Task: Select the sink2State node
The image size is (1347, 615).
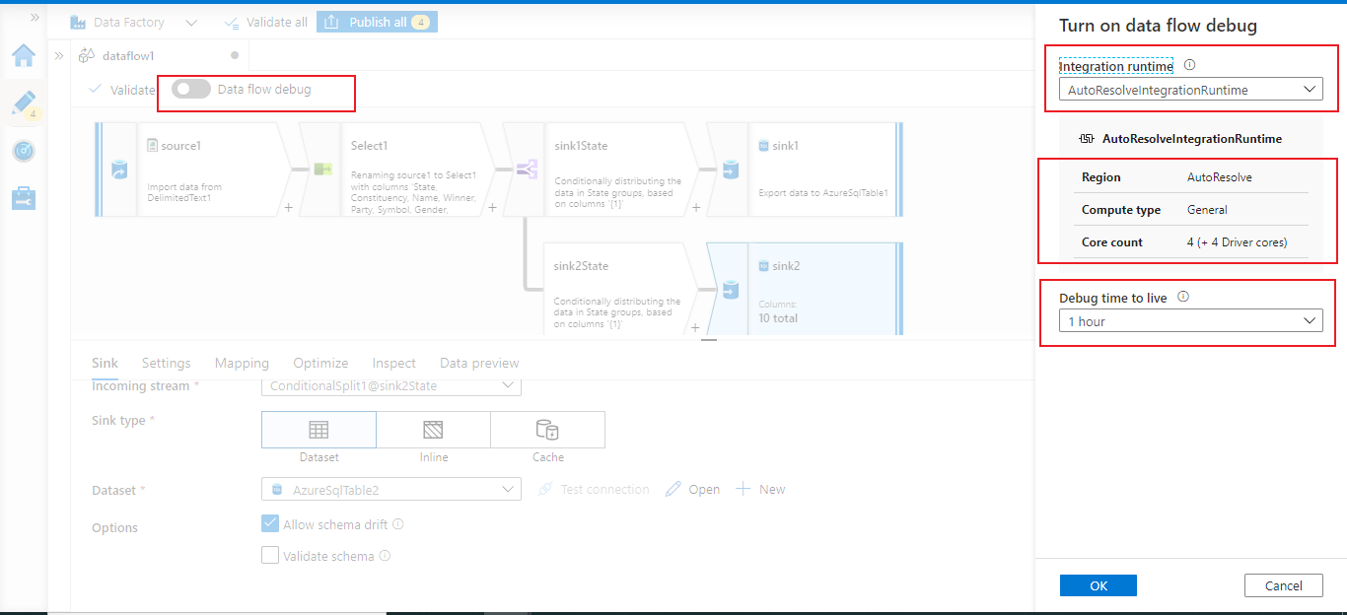Action: (x=619, y=288)
